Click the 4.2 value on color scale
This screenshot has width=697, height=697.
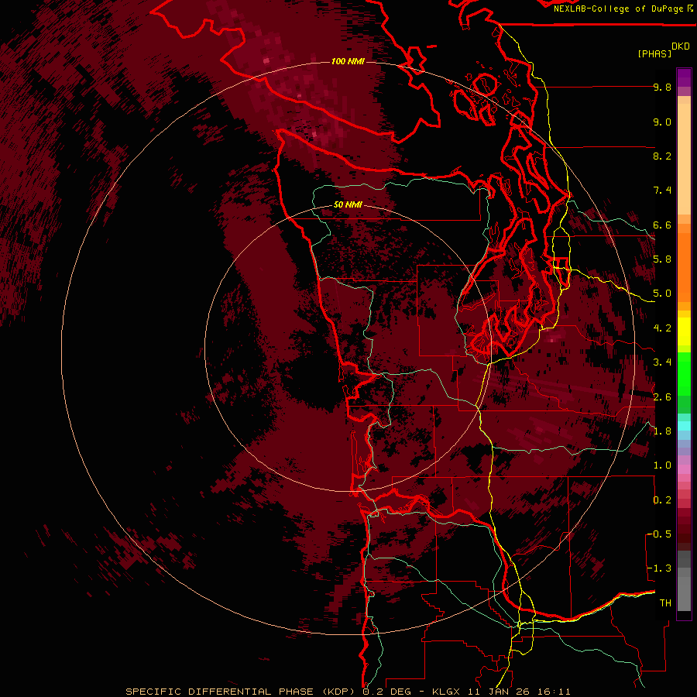662,328
